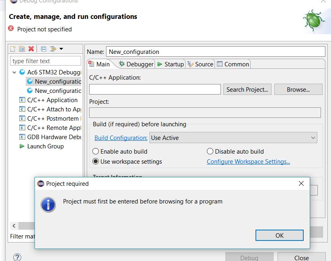Viewport: 331px width, 261px height.
Task: Click the Duplicate launch configuration icon
Action: 22,49
